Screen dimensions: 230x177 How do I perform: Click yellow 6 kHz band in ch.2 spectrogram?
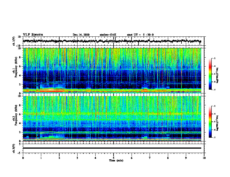coord(112,113)
